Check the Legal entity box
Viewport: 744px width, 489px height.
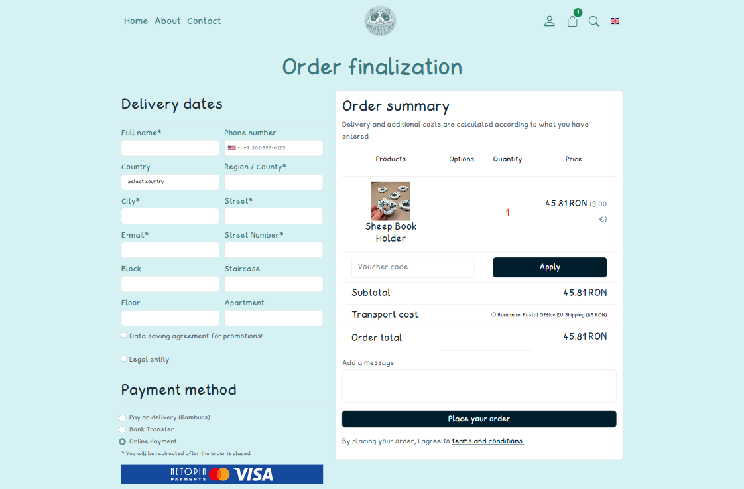124,359
